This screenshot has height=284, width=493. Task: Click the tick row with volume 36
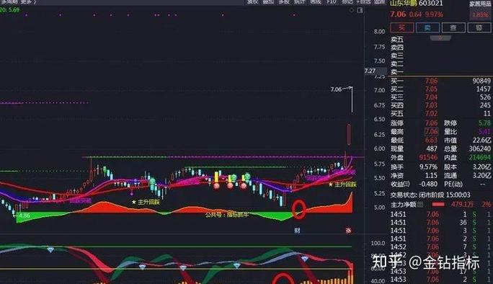pyautogui.click(x=440, y=222)
